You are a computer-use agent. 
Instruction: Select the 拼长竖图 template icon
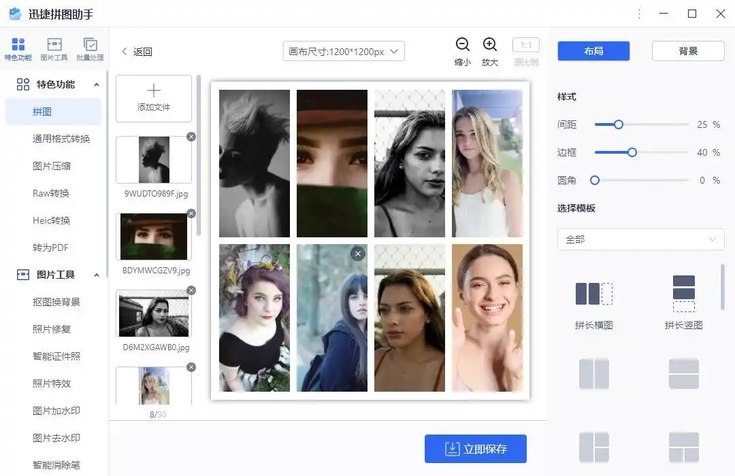pos(683,294)
